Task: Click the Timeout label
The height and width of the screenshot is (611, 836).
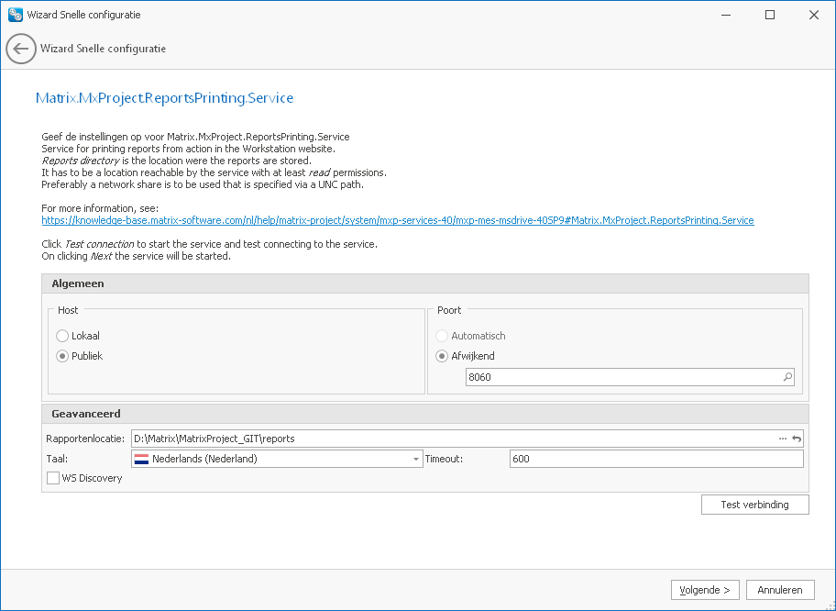Action: [444, 459]
